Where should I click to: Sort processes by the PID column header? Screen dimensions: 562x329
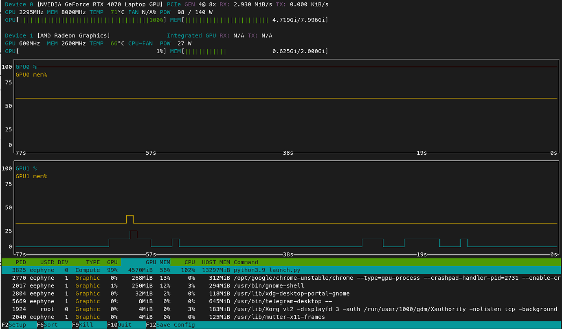[21, 262]
